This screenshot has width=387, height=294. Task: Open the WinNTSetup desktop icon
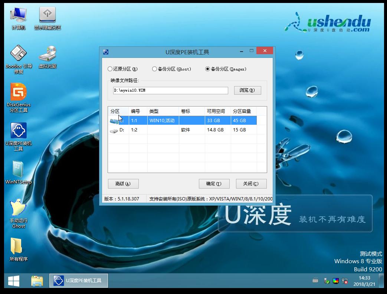[x=19, y=172]
